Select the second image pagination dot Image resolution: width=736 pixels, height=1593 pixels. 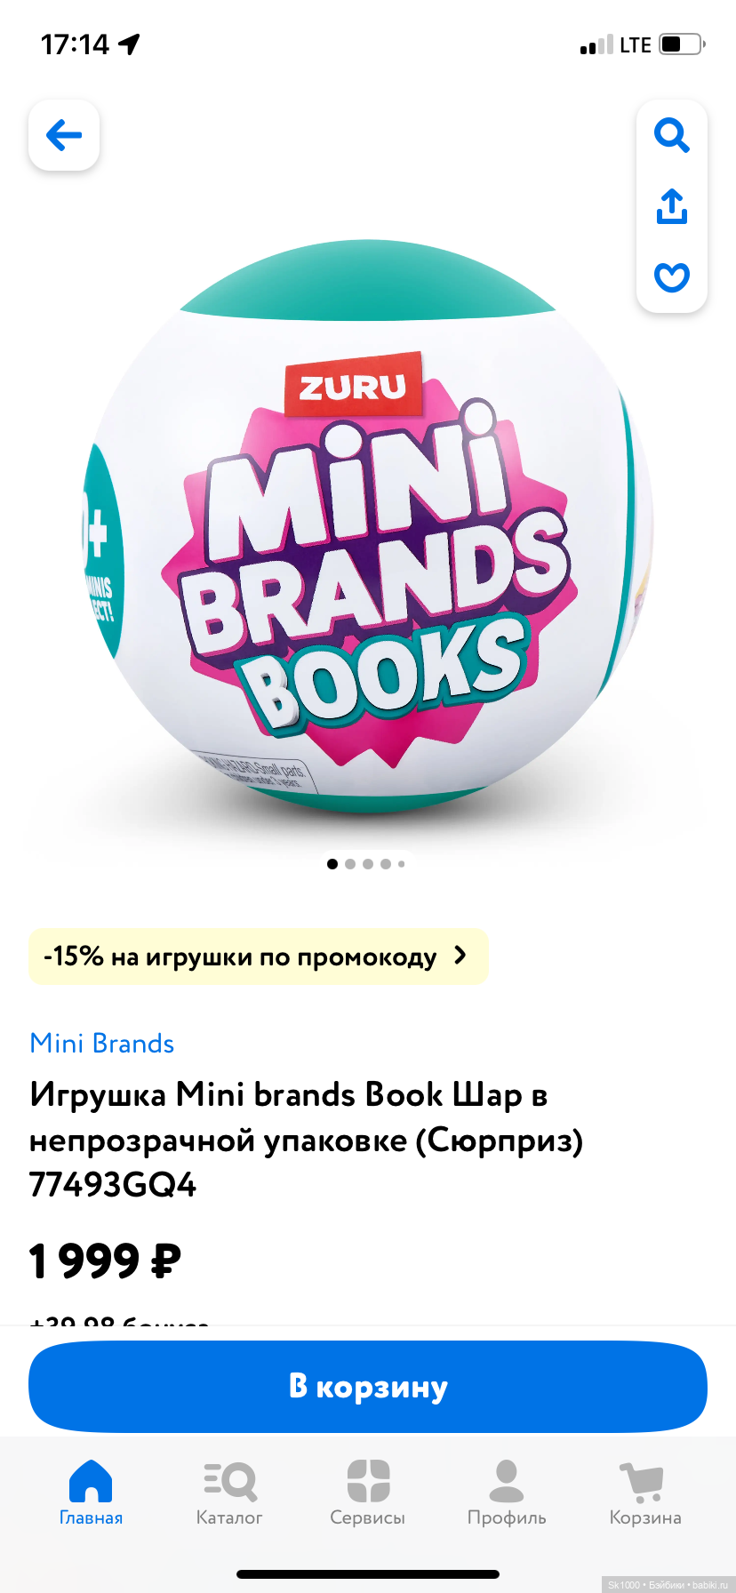[x=350, y=864]
